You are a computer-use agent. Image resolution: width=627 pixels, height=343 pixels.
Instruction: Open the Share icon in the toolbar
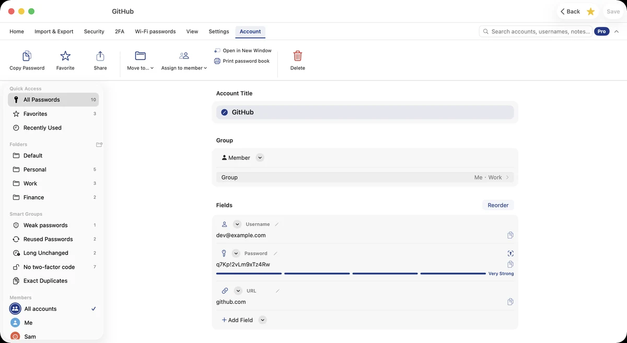click(100, 56)
